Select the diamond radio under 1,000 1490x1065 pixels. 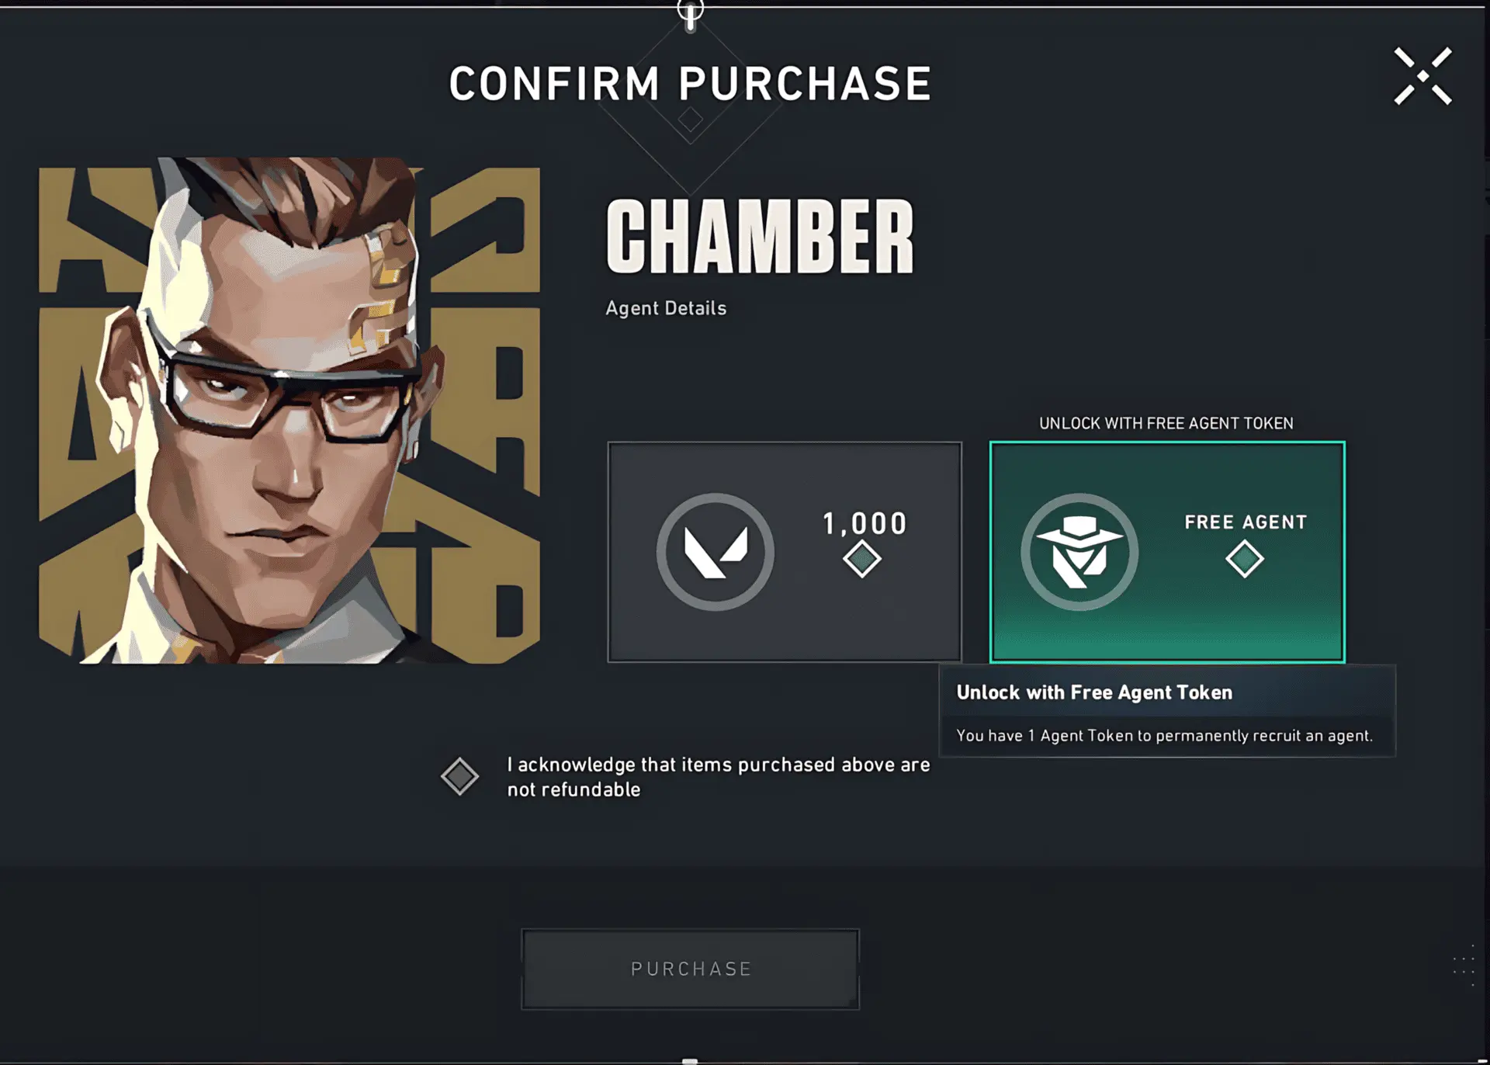coord(861,559)
